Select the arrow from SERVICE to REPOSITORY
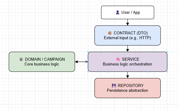Viewport: 179px width, 110px height. pos(127,75)
